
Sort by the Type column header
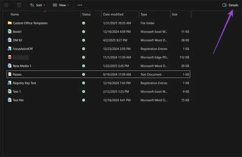tap(144, 14)
